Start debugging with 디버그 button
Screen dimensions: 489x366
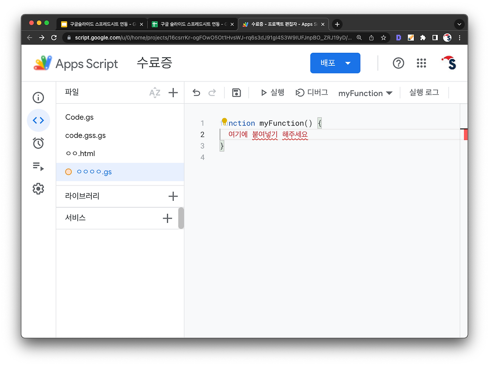312,93
